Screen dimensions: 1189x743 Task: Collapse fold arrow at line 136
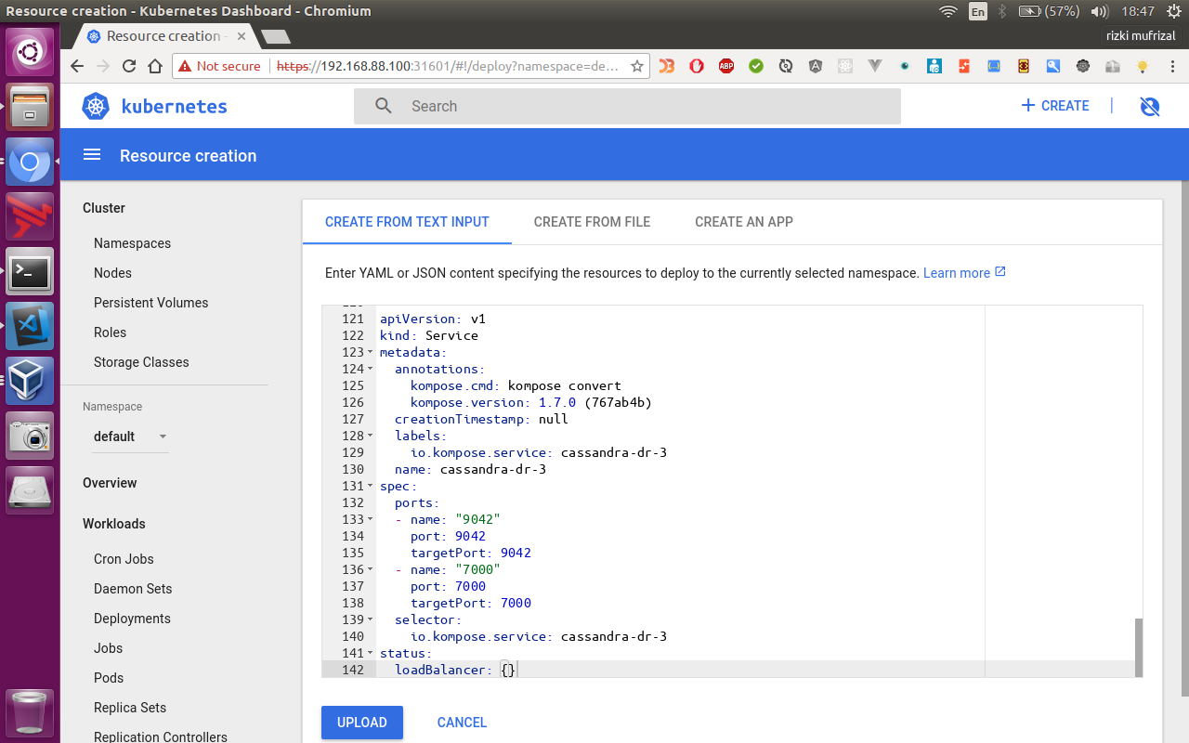tap(371, 570)
